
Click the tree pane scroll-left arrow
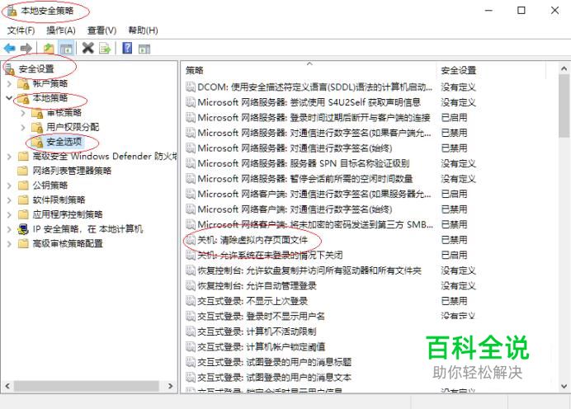[x=7, y=386]
